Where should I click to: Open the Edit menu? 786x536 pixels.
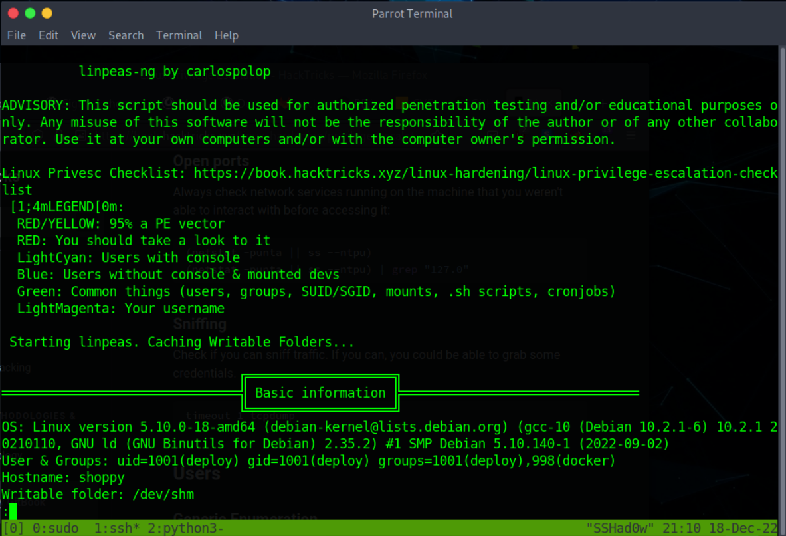49,35
